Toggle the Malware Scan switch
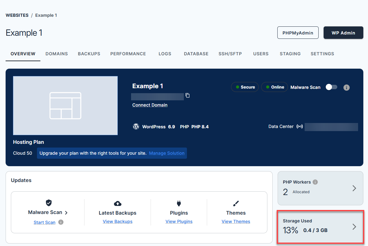This screenshot has width=368, height=246. (331, 87)
